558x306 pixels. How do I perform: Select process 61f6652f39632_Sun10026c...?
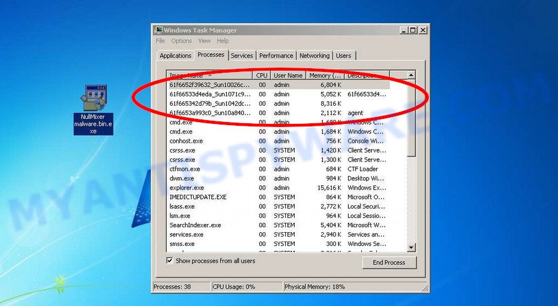pyautogui.click(x=280, y=85)
